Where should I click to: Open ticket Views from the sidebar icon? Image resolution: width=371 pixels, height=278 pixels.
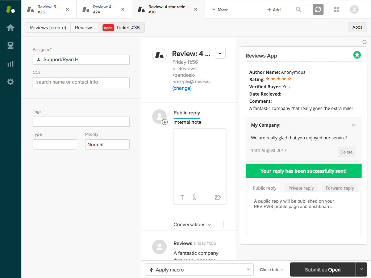[10, 45]
